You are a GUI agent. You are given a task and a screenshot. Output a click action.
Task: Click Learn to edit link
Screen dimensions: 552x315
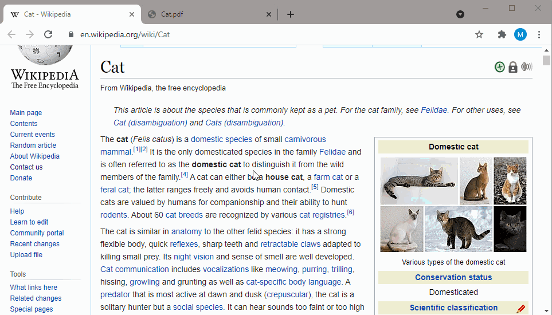29,222
